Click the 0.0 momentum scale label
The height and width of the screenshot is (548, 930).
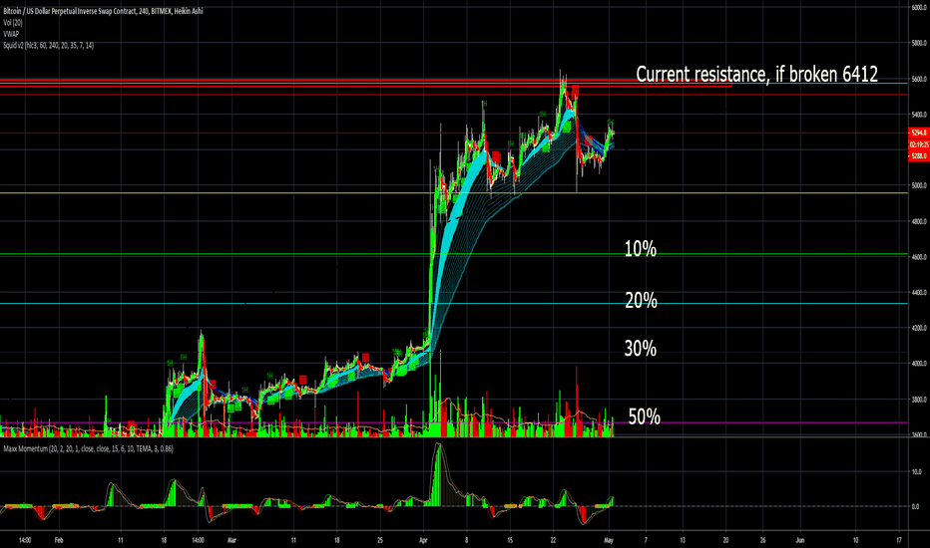click(x=915, y=506)
